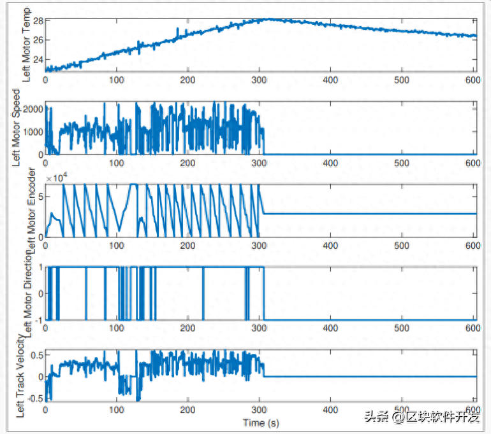Click the "5" tick on the encoder axis
Screen dimensions: 491x434
click(x=40, y=197)
